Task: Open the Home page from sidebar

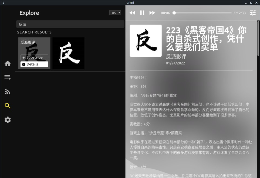Action: tap(8, 63)
